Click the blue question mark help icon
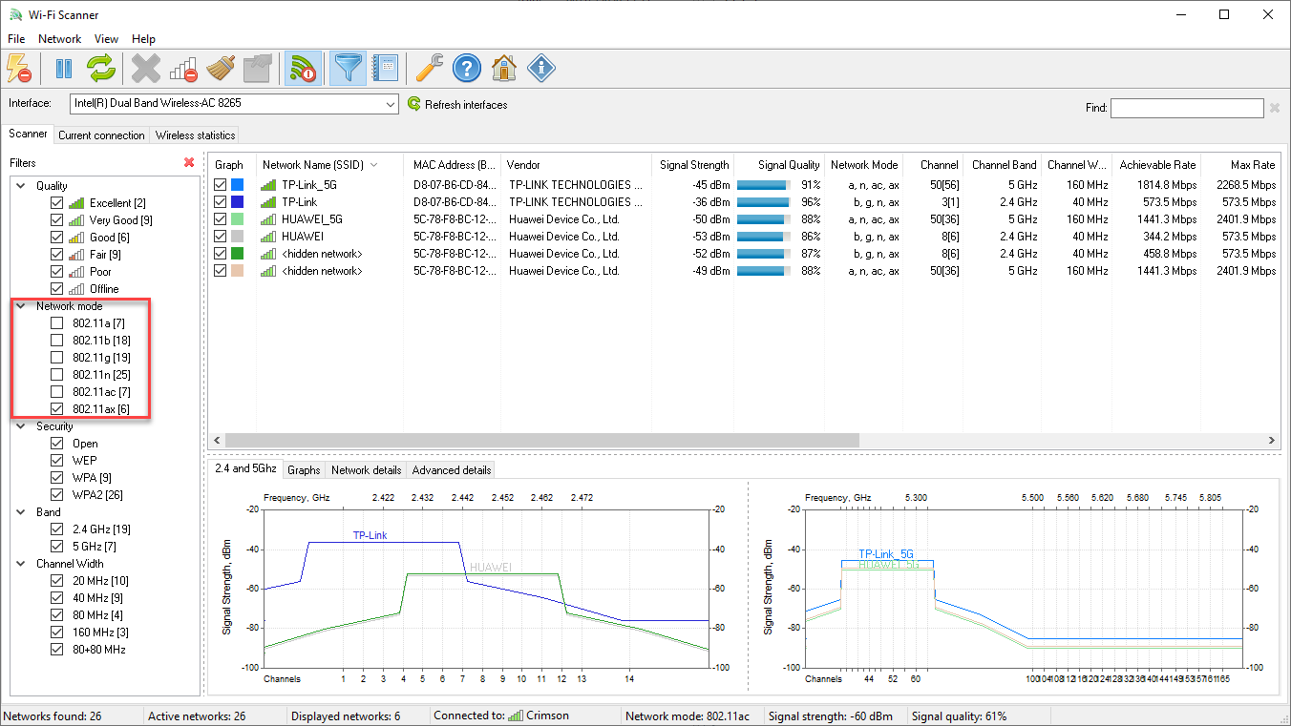The height and width of the screenshot is (726, 1291). coord(466,69)
